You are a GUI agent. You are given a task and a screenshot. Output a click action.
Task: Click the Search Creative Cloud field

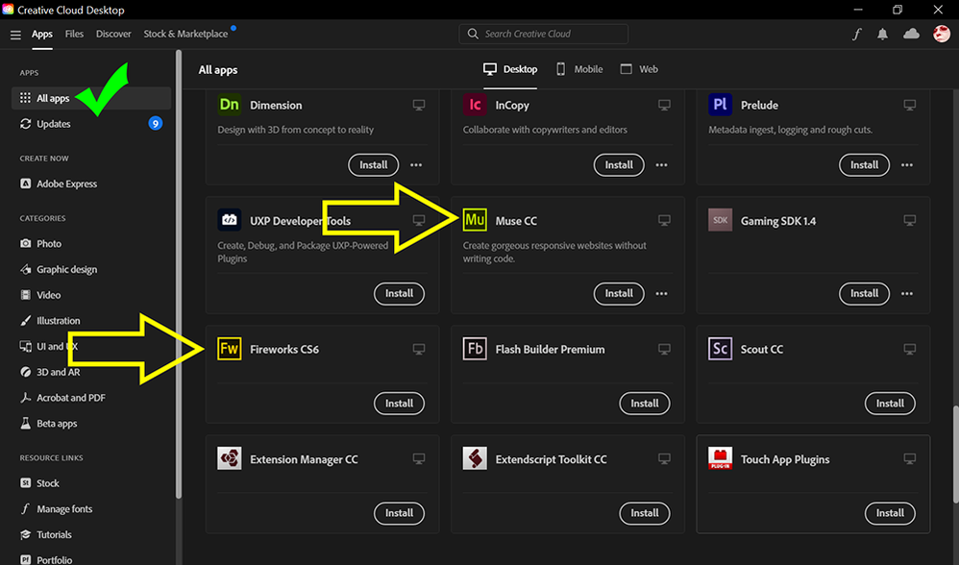point(544,34)
